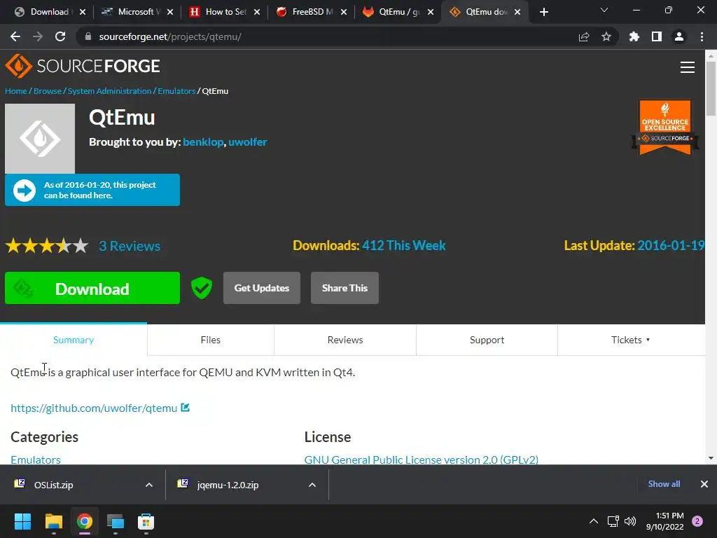Click the star rating display
This screenshot has width=717, height=538.
pyautogui.click(x=47, y=246)
